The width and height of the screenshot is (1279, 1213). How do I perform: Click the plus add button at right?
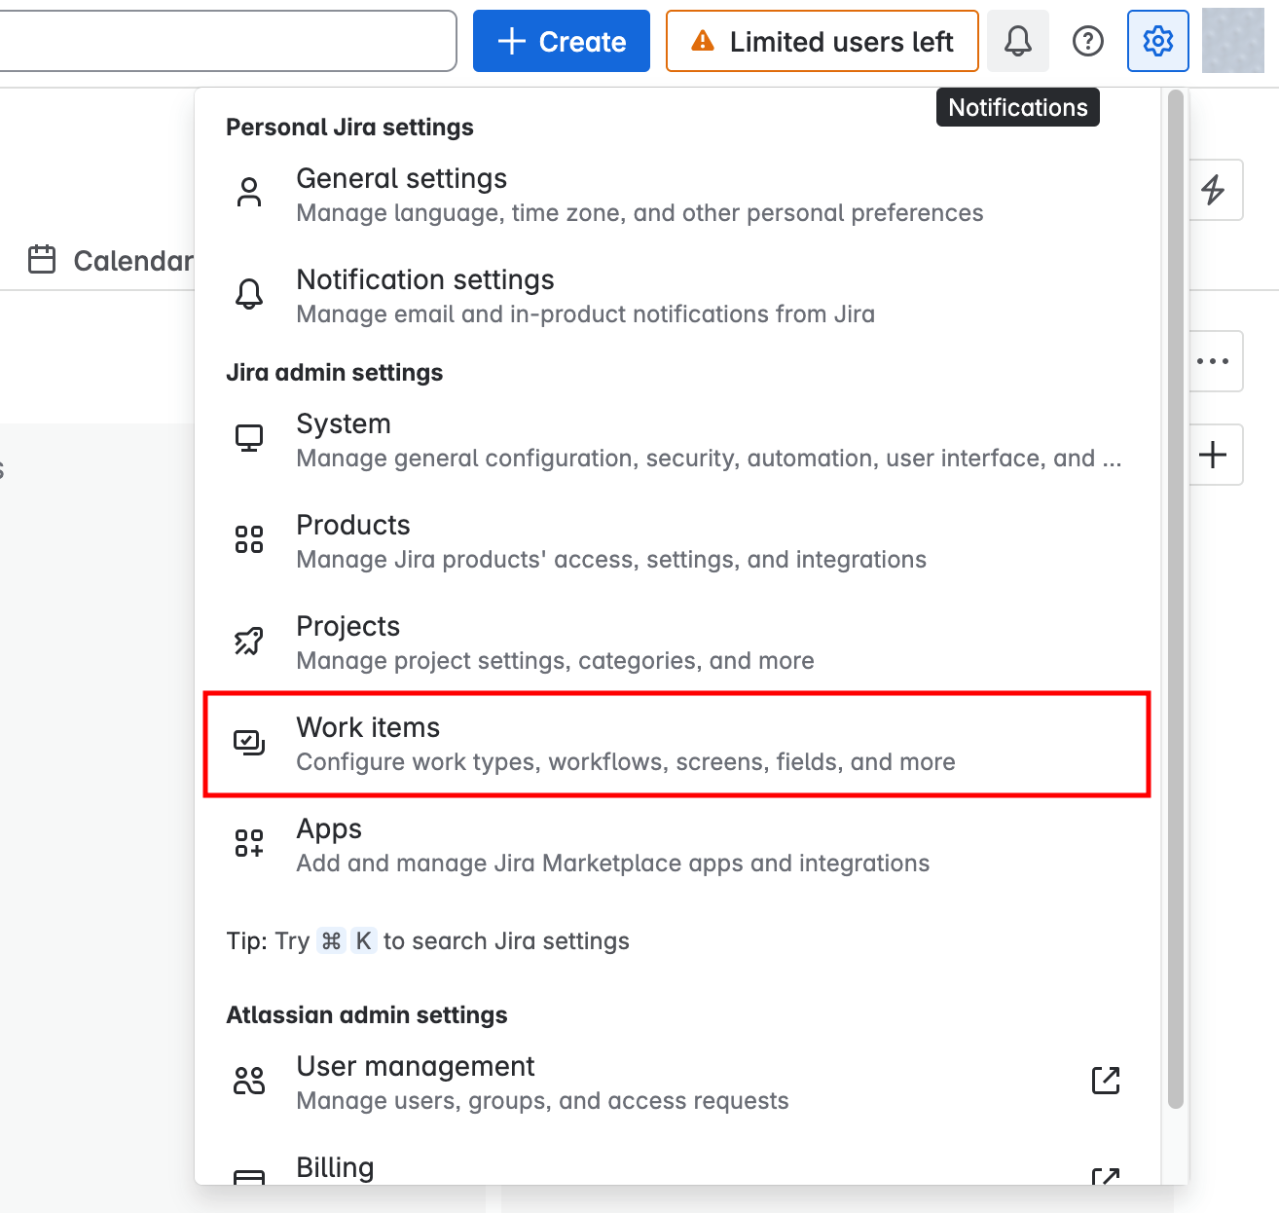1213,455
